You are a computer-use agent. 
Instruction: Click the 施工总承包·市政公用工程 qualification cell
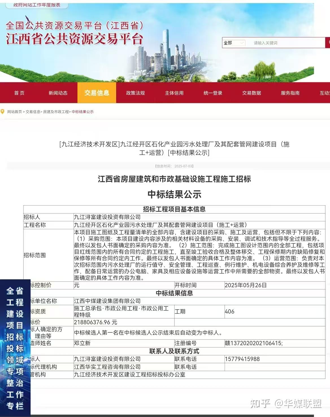tap(124, 312)
